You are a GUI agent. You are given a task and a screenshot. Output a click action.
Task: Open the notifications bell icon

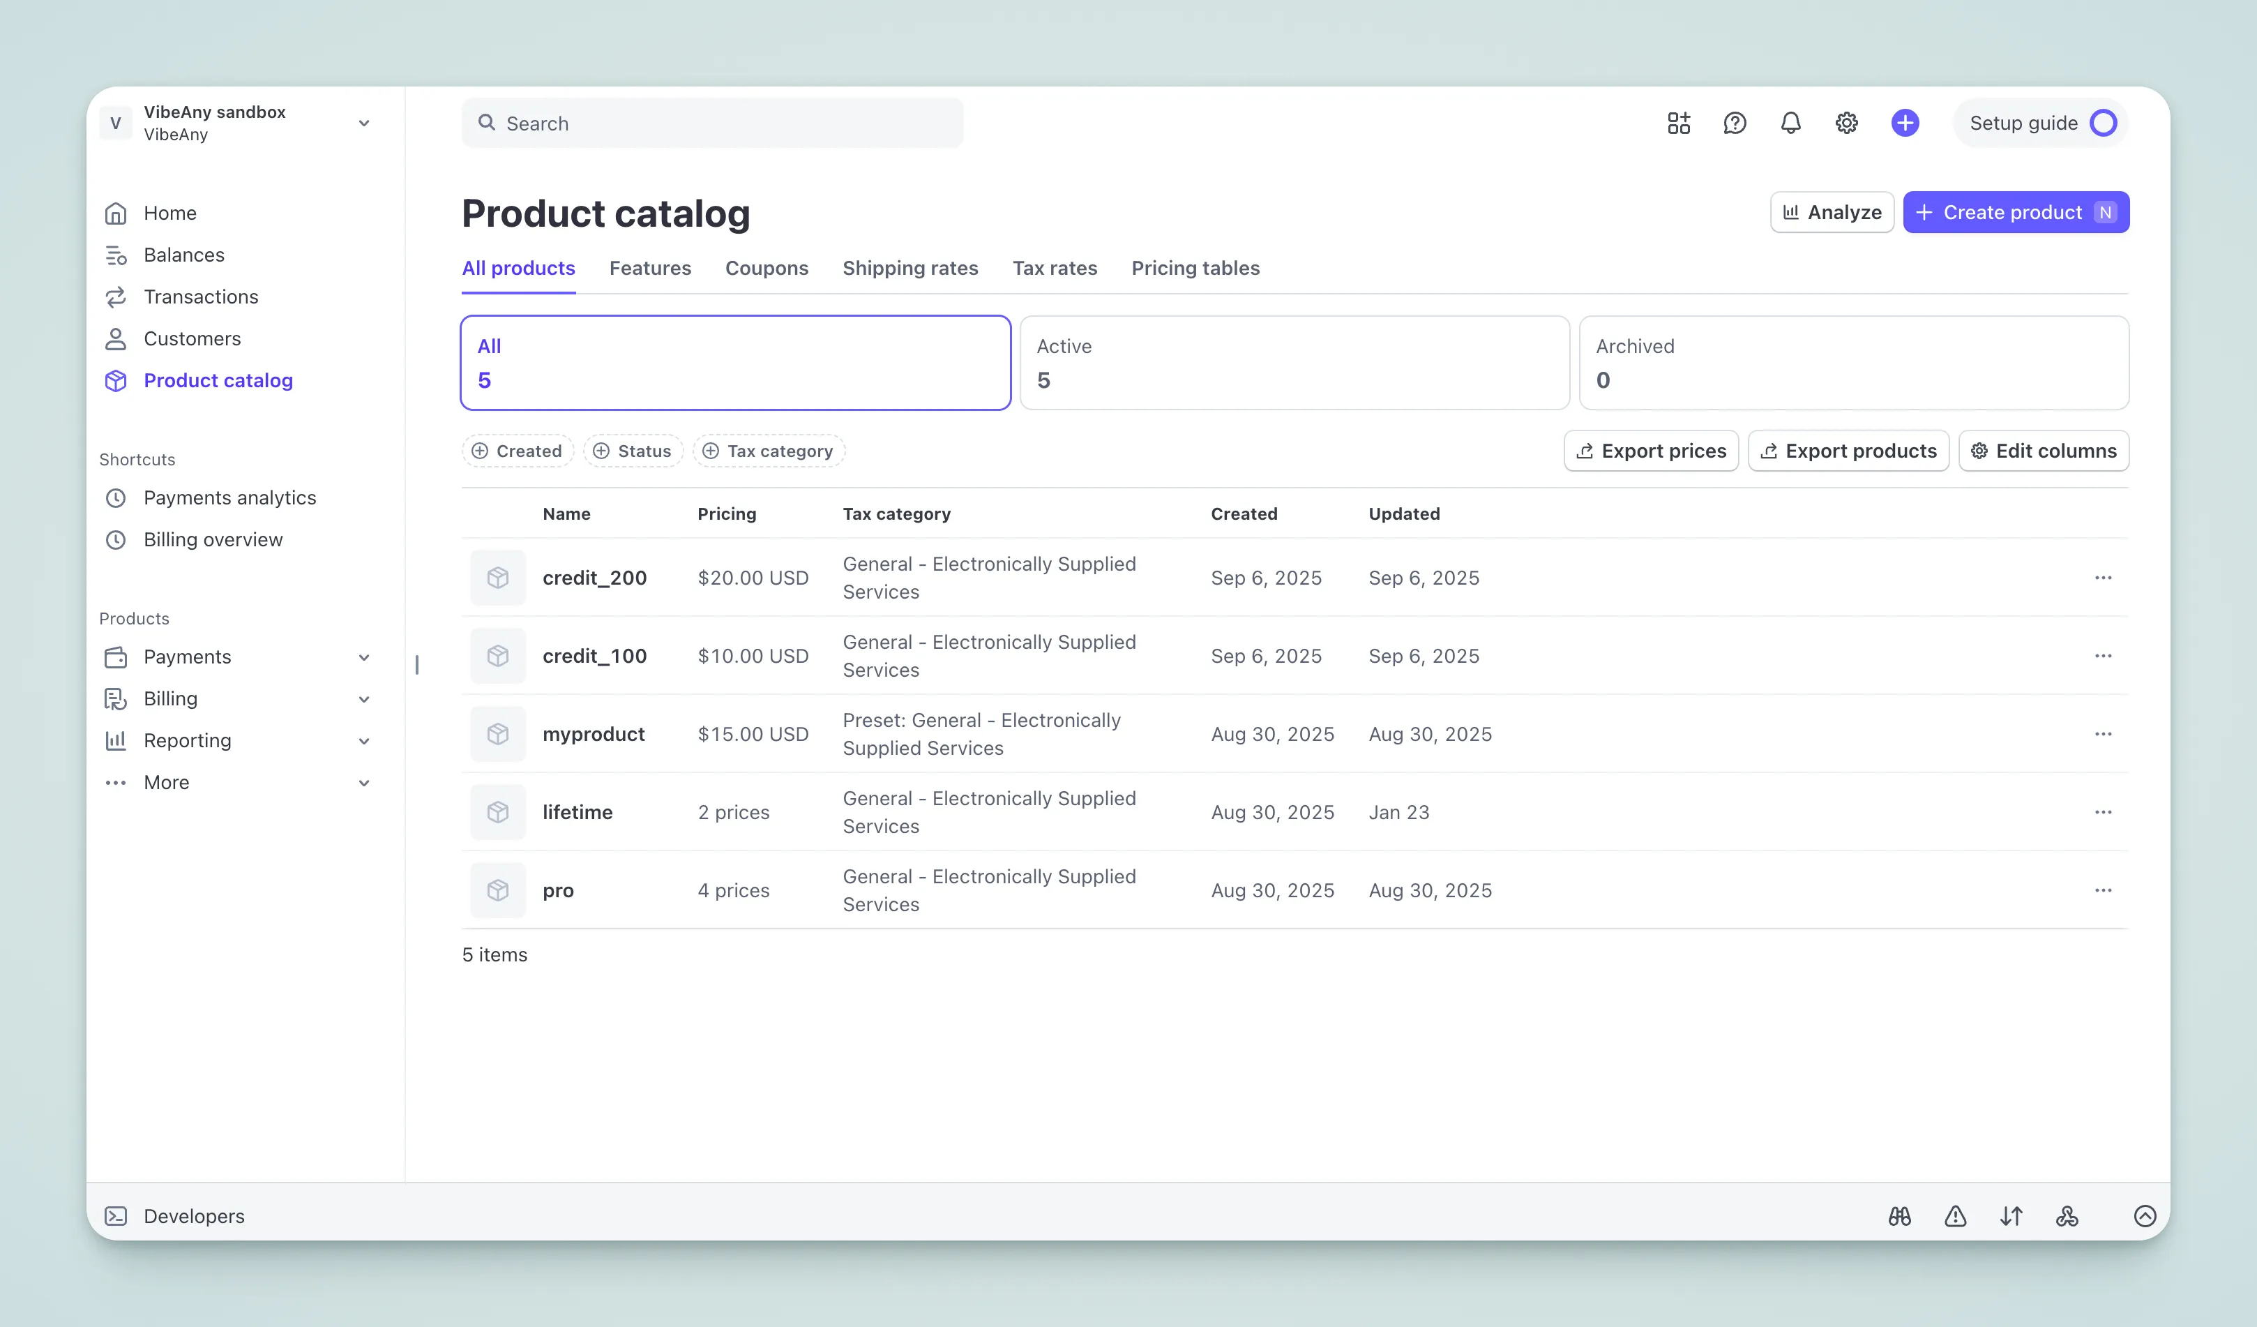(1790, 123)
